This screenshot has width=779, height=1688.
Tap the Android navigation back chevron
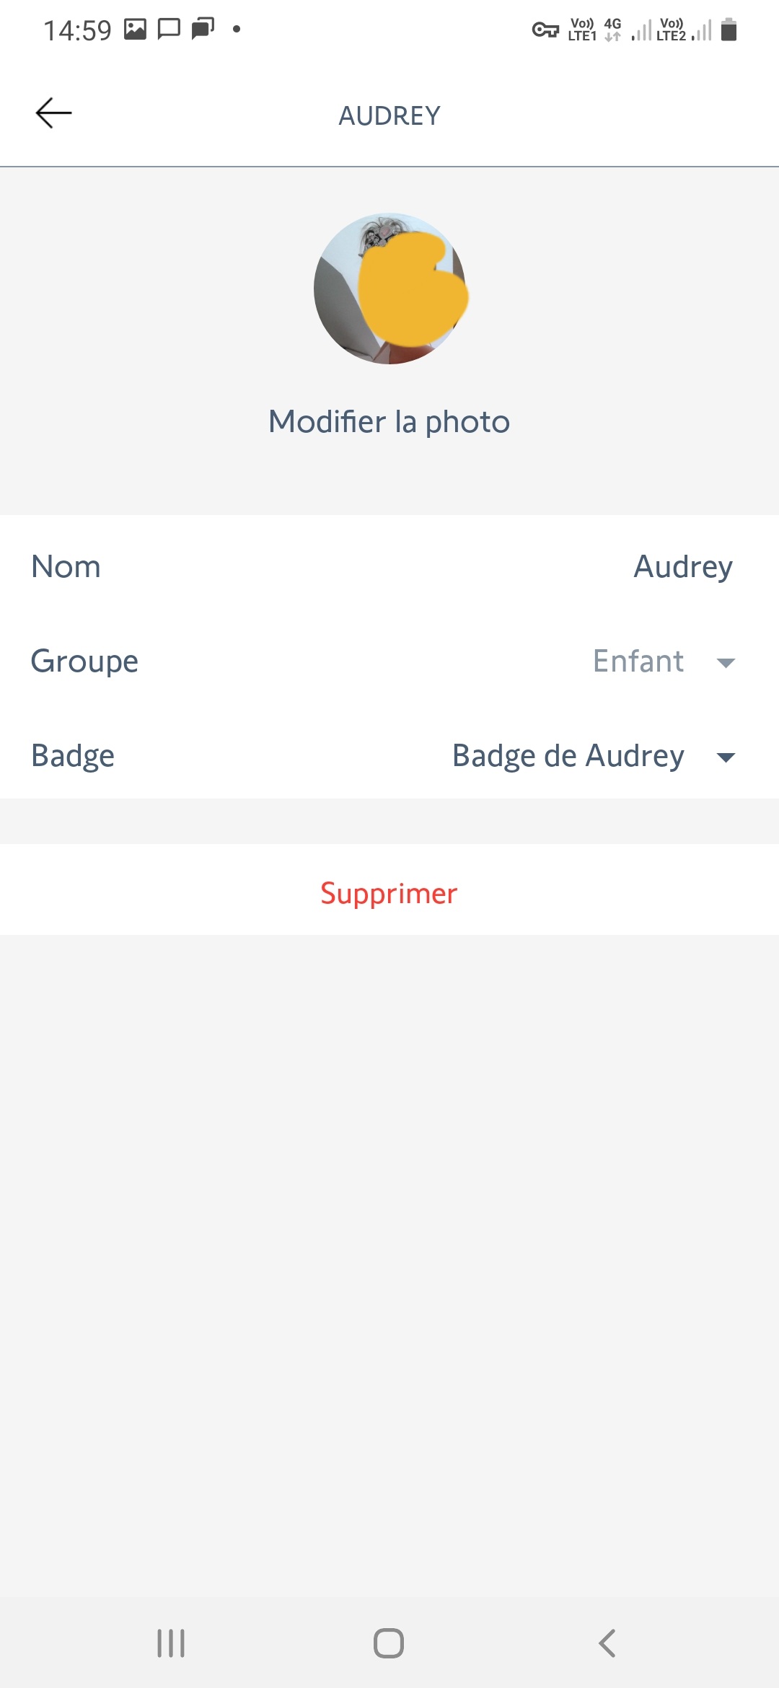point(607,1643)
